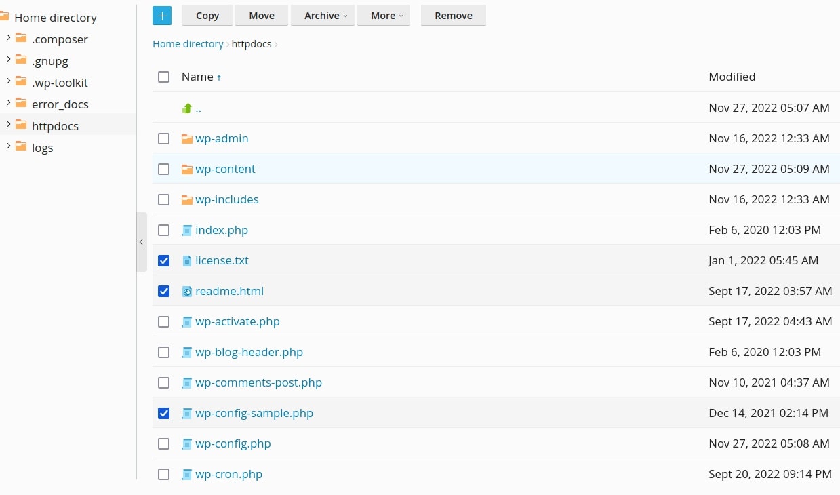Click the .composer folder icon in tree
The width and height of the screenshot is (840, 495).
21,38
